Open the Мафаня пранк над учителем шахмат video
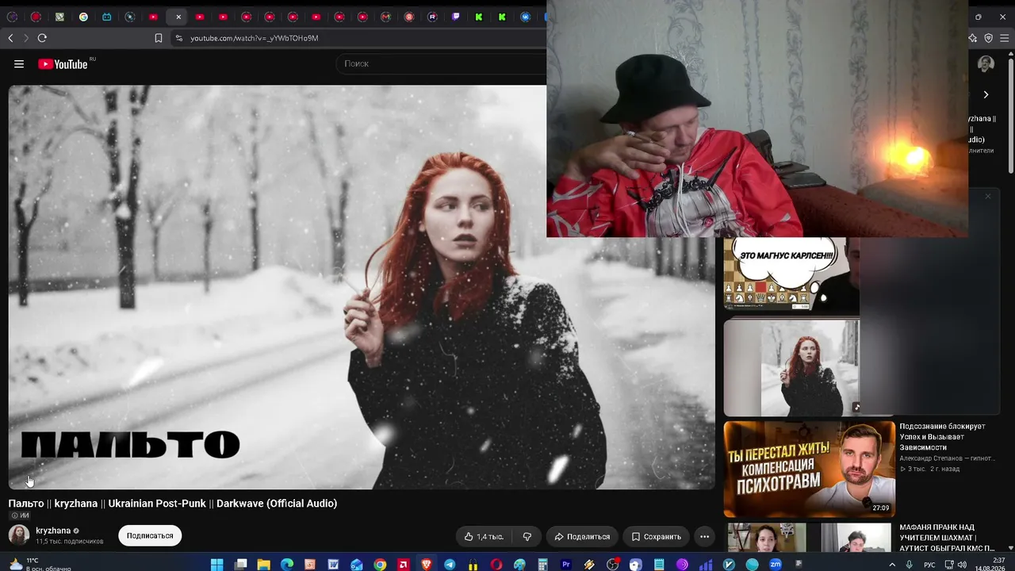This screenshot has width=1015, height=571. pyautogui.click(x=947, y=538)
